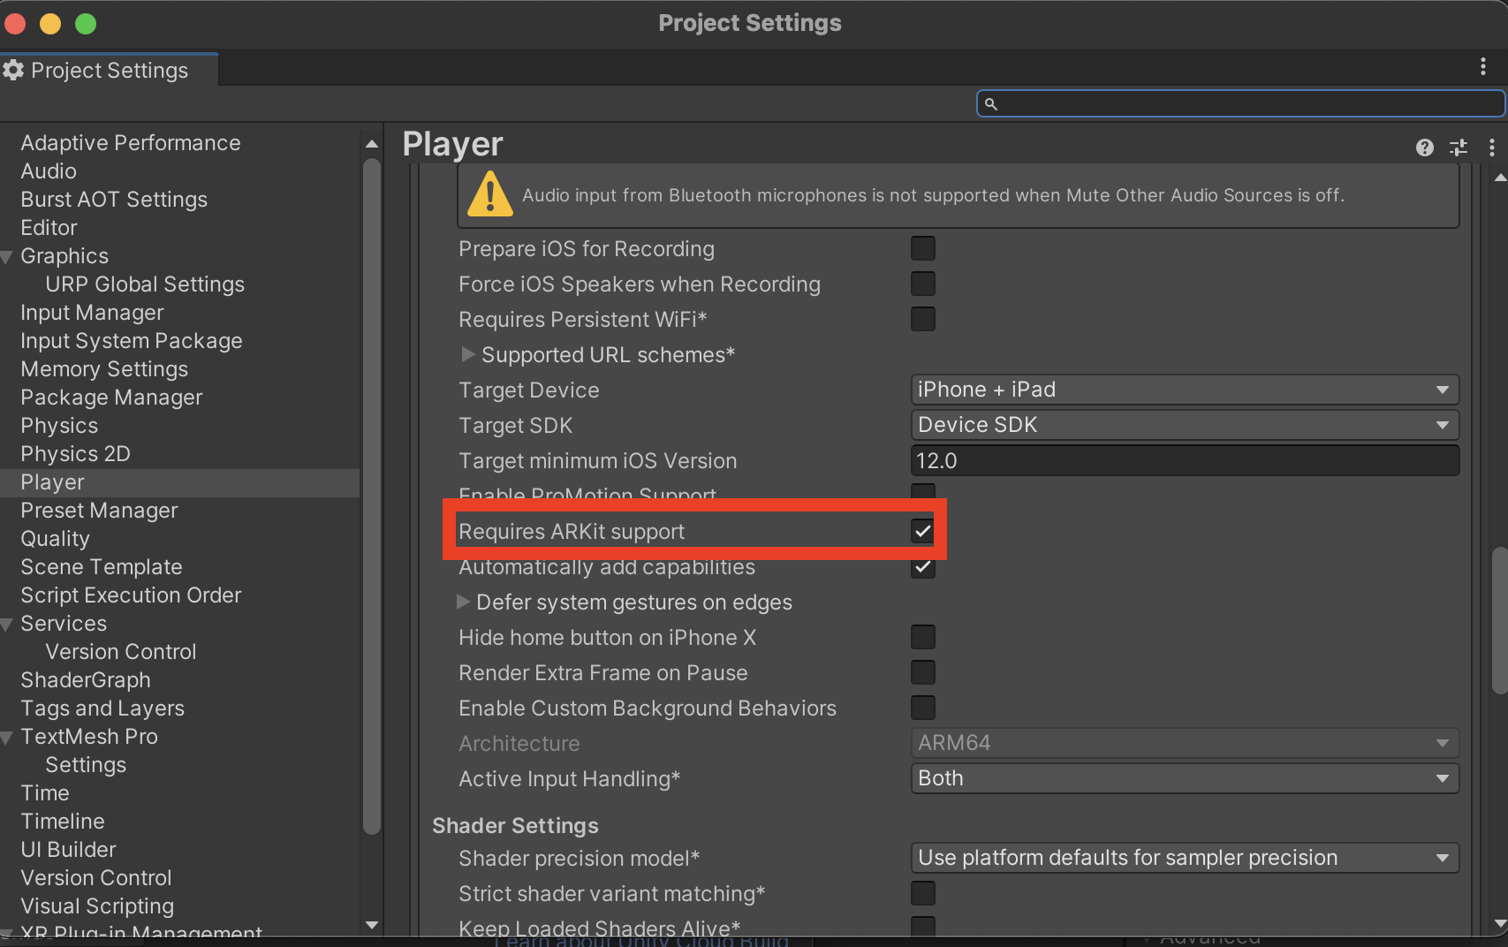The image size is (1508, 947).
Task: Click the sidebar scroll up arrow
Action: coord(372,144)
